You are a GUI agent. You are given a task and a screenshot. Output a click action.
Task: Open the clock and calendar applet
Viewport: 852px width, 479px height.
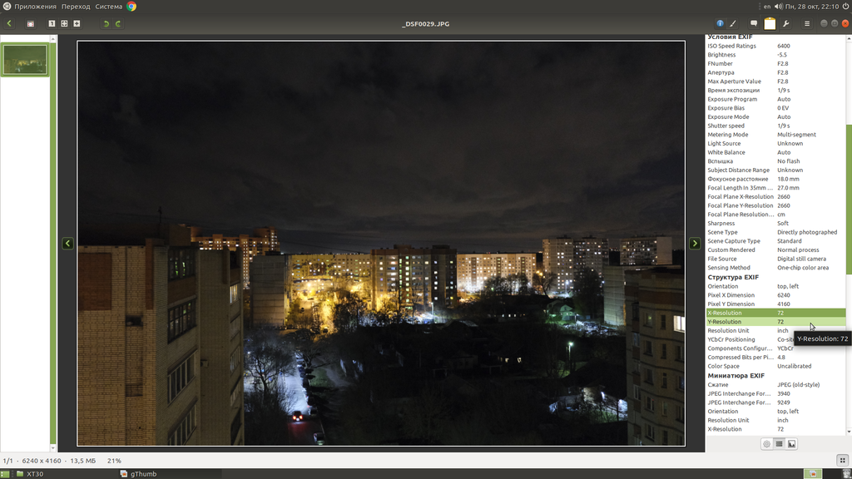click(812, 7)
